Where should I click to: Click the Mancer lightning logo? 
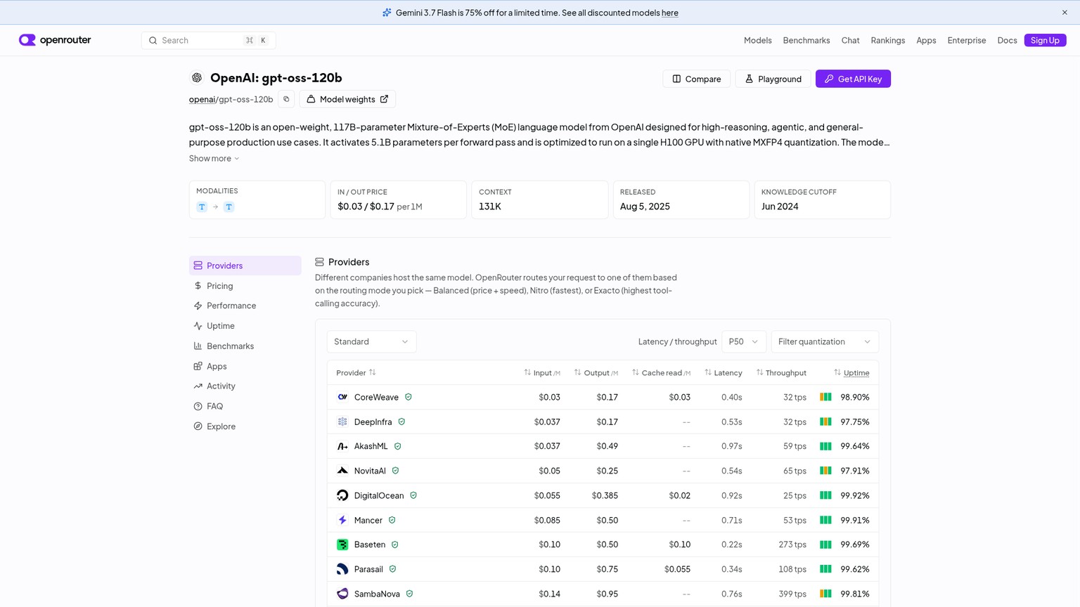(x=342, y=520)
